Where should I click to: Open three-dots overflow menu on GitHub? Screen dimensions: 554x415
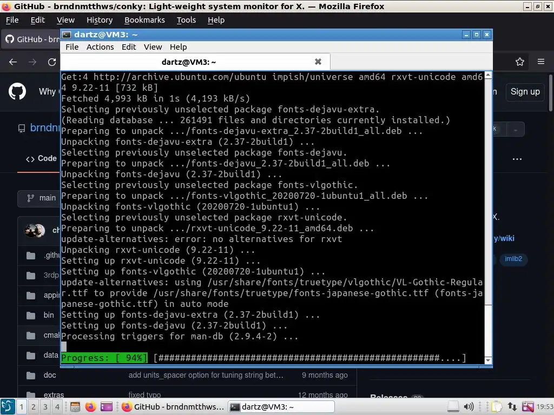pos(517,159)
